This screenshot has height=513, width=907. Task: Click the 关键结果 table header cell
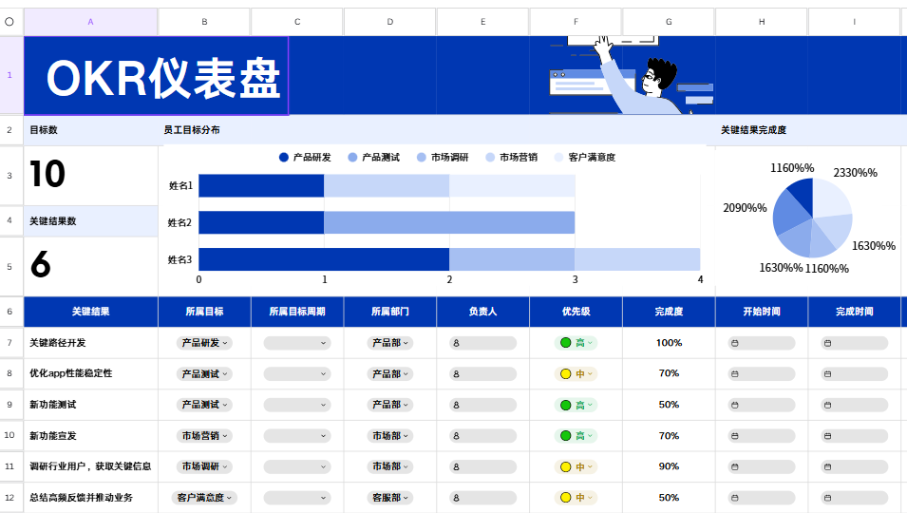[90, 312]
